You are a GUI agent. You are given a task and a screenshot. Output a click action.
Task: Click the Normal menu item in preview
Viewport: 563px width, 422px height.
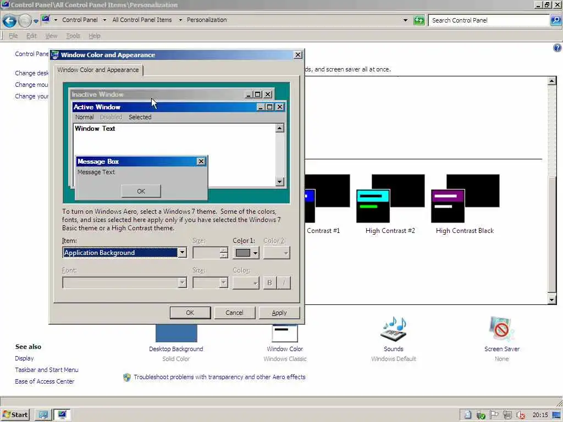[x=84, y=117]
